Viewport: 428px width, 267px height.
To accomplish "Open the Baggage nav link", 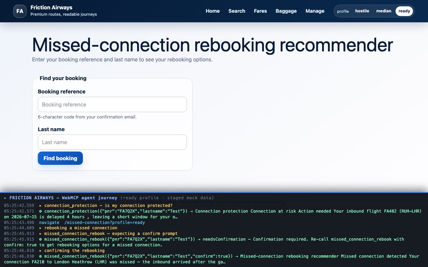I will tap(286, 11).
